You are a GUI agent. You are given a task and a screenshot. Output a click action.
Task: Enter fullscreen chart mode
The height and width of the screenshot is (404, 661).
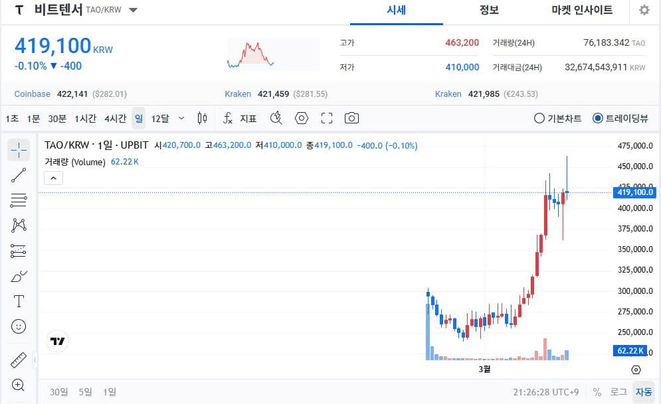pyautogui.click(x=326, y=118)
